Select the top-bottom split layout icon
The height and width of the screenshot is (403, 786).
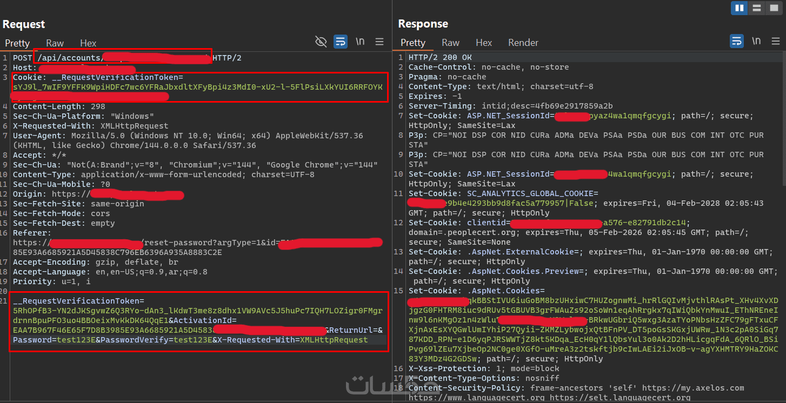pyautogui.click(x=756, y=8)
